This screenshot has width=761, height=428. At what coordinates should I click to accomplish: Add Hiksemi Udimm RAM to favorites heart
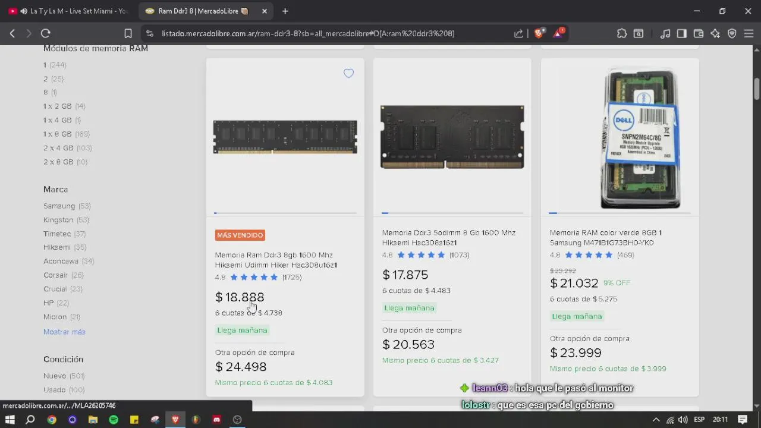coord(348,73)
